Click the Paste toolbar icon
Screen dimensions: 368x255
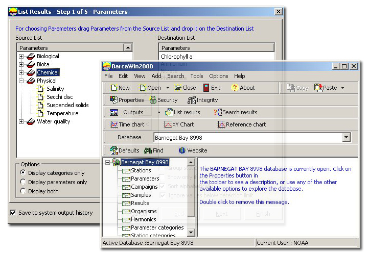click(318, 88)
